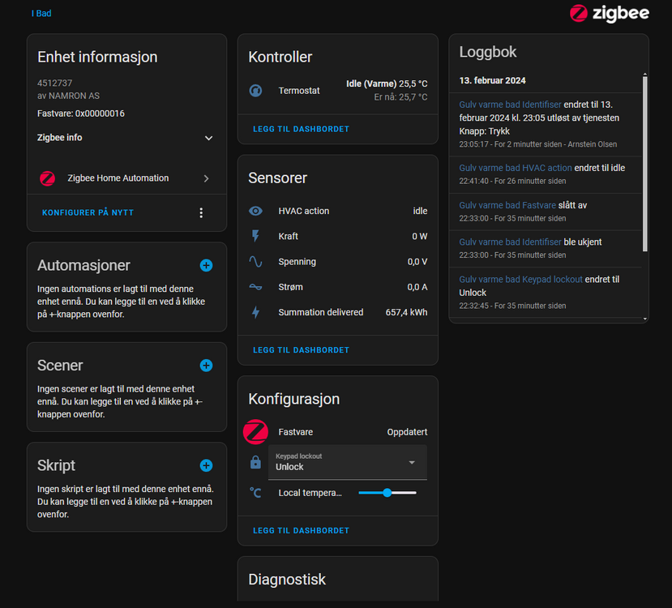
Task: Adjust the Local temperature slider
Action: (387, 492)
